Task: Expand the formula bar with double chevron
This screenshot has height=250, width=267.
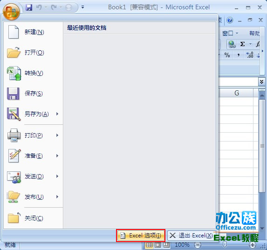Action: (x=261, y=81)
